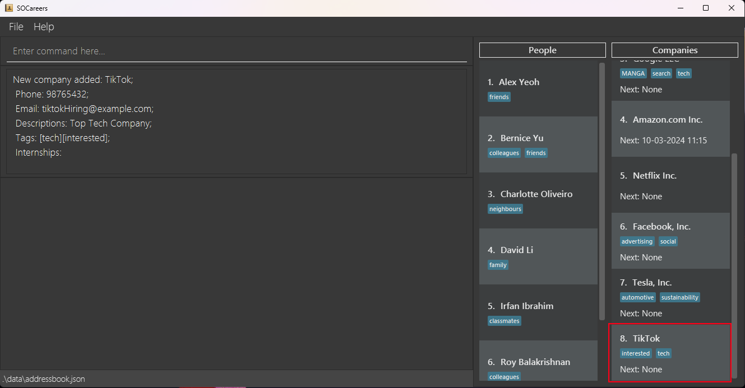Click the 'sustainability' tag on Tesla, Inc.
745x388 pixels.
click(679, 297)
